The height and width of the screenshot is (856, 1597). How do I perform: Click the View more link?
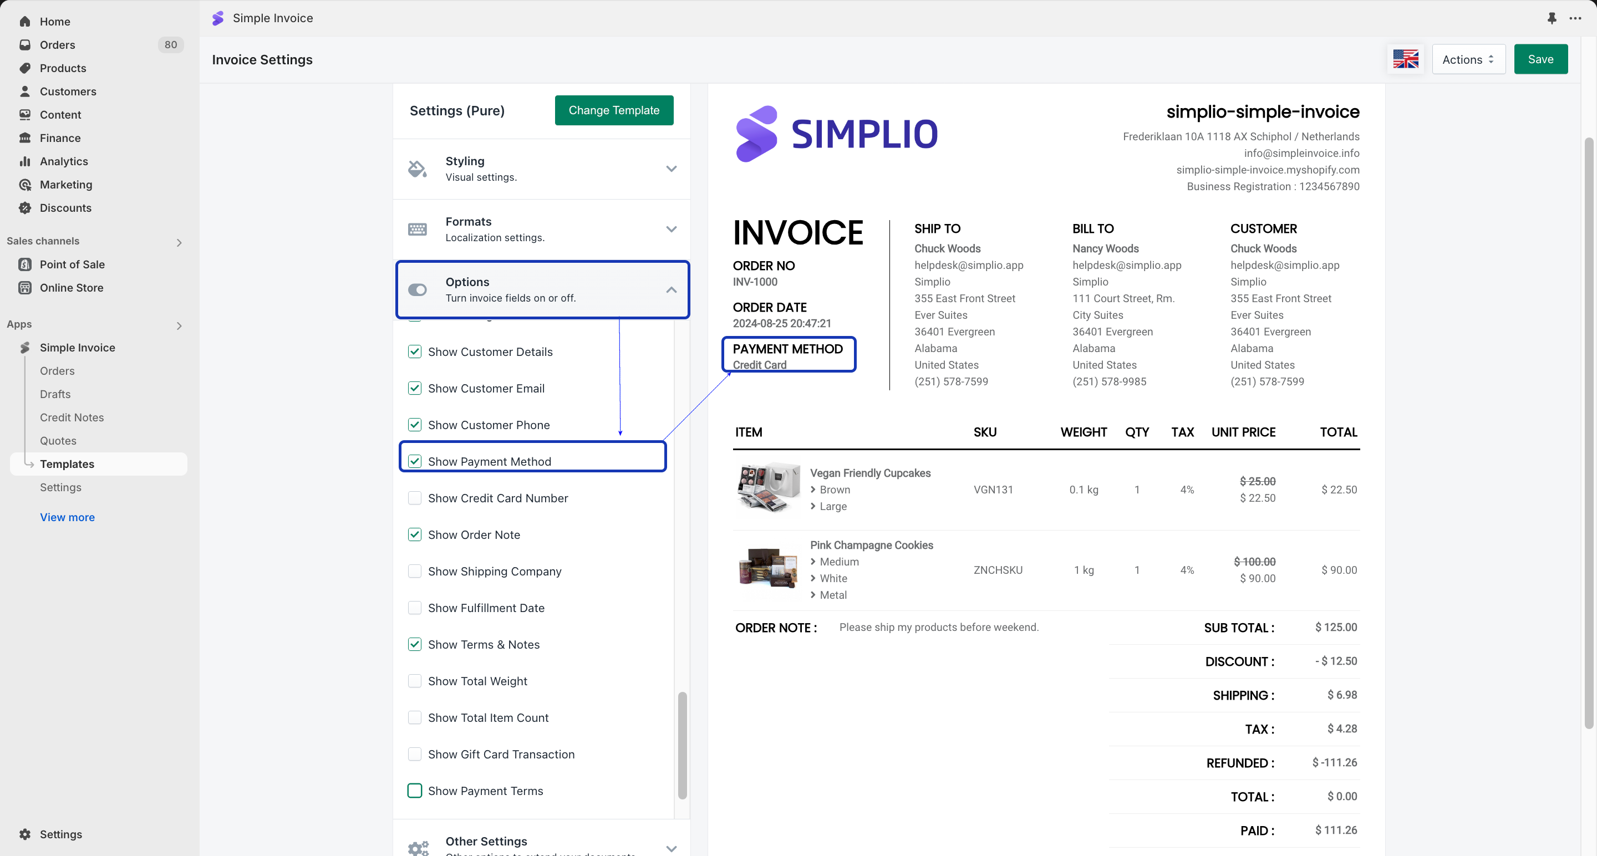68,517
